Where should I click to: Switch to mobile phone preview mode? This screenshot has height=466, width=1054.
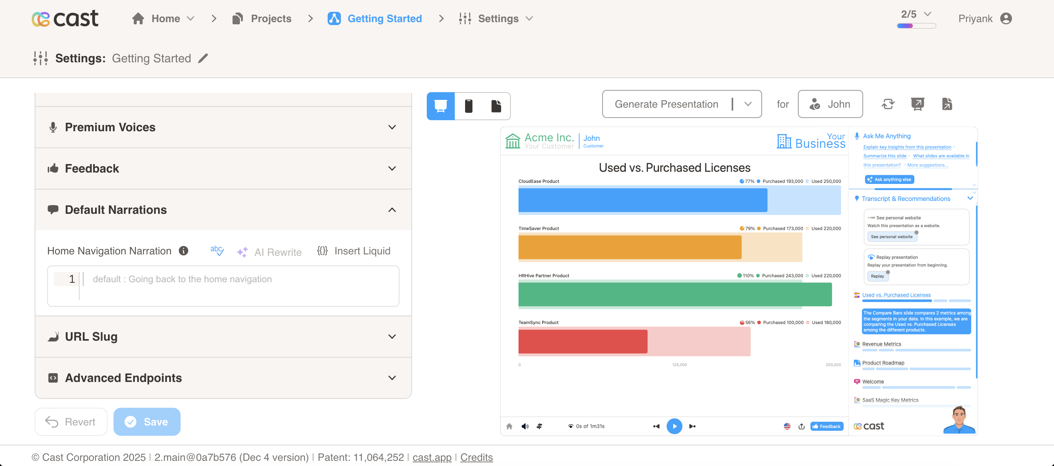[x=468, y=106]
